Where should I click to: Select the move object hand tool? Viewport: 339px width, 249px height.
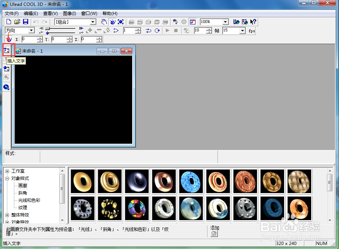click(x=104, y=22)
